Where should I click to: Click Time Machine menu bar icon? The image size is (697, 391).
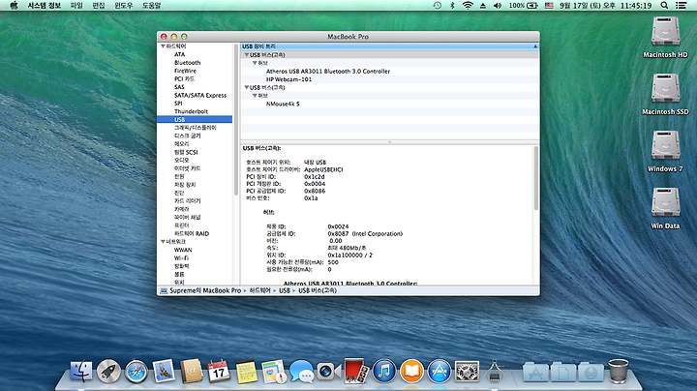click(x=438, y=6)
